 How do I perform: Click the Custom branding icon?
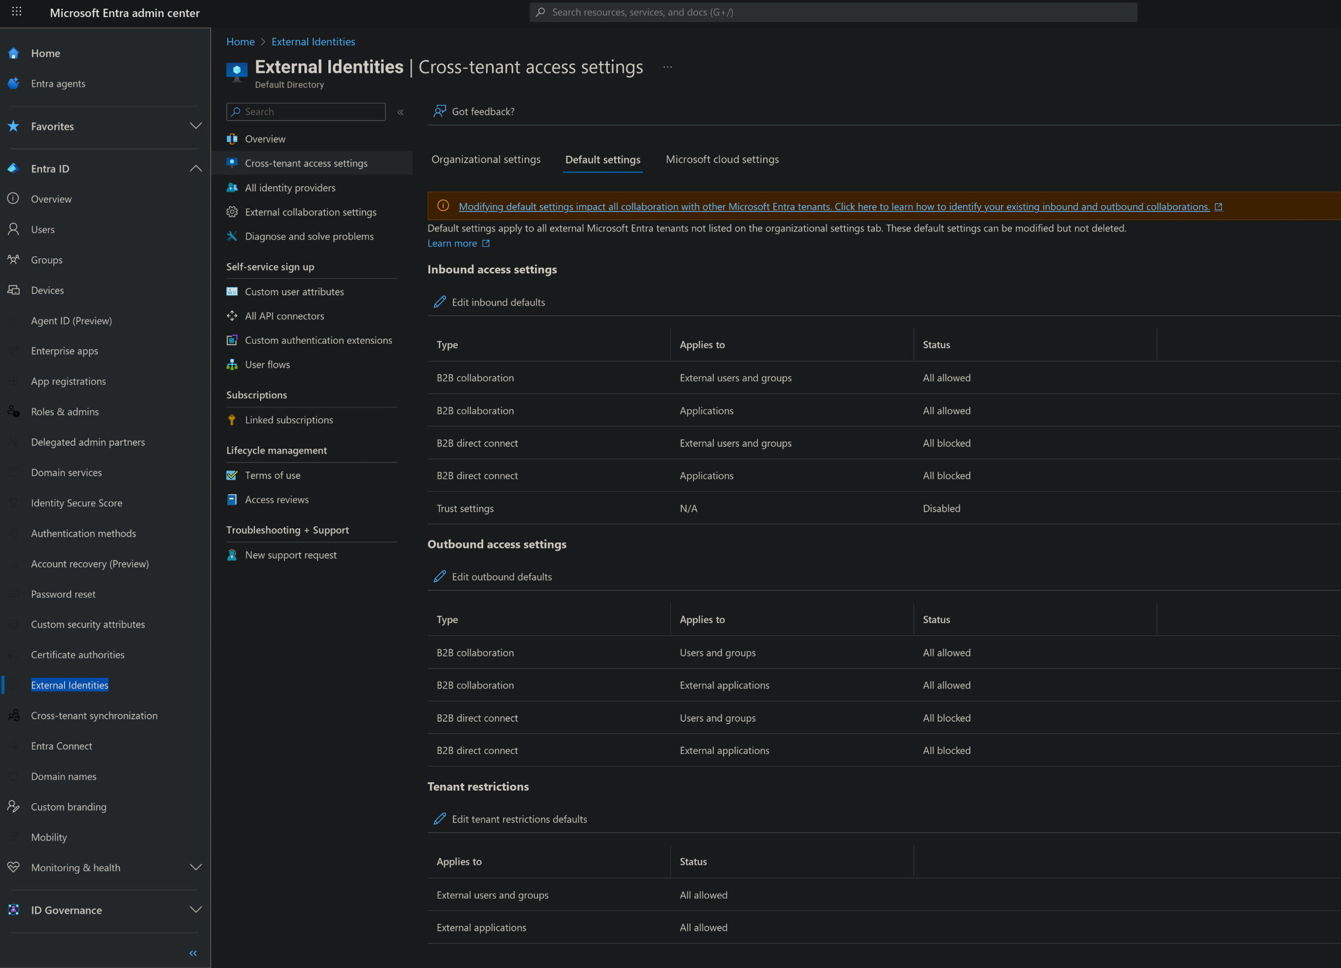pyautogui.click(x=14, y=806)
